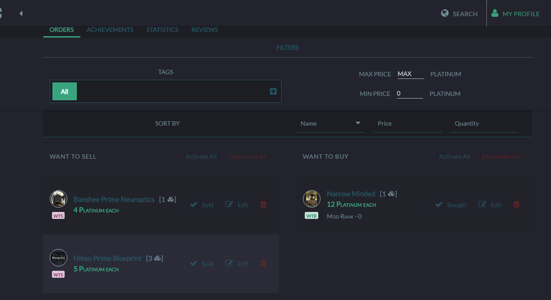
Task: Add a tag using the plus icon
Action: [273, 91]
